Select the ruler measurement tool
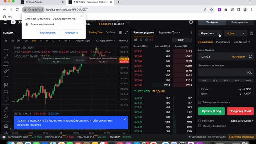 (x=6, y=109)
